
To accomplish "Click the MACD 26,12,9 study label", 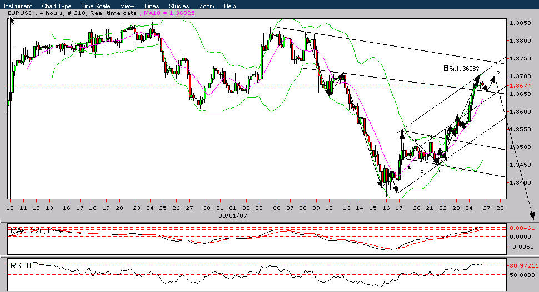I will pyautogui.click(x=36, y=230).
